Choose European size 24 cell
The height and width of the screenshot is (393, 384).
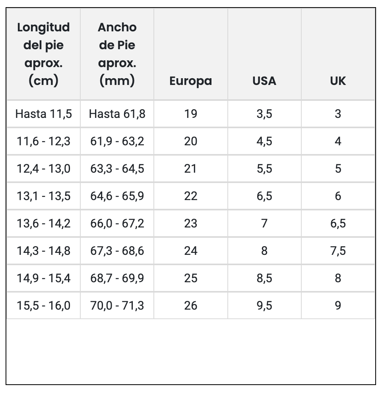tap(190, 251)
